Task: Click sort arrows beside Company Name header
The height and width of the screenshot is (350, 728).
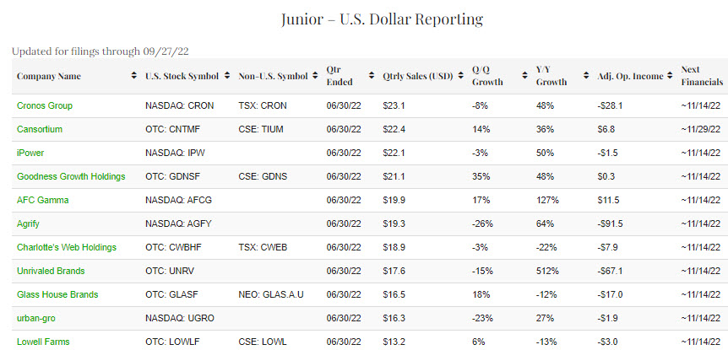Action: pyautogui.click(x=134, y=76)
